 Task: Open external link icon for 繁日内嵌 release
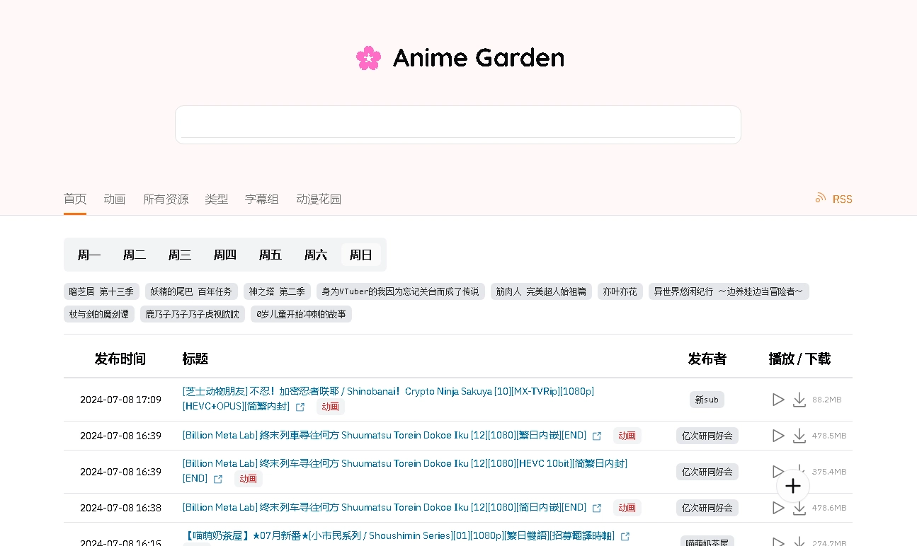(597, 436)
